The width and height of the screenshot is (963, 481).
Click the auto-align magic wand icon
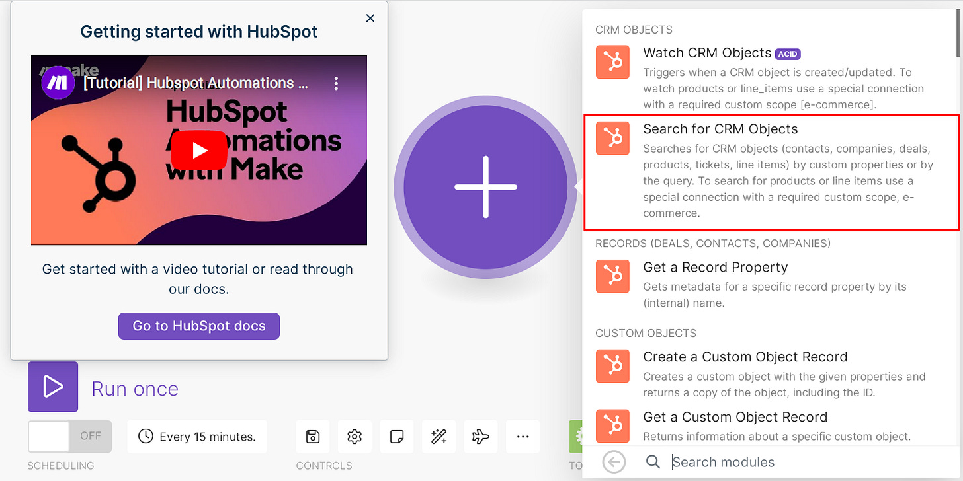click(x=439, y=437)
